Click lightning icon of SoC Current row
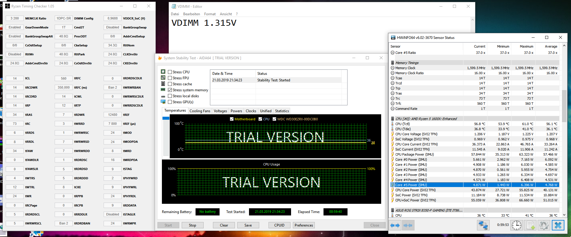This screenshot has width=571, height=237. click(392, 149)
